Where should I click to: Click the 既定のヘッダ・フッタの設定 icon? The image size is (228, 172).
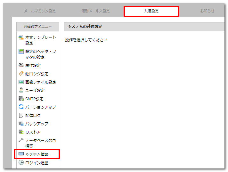[x=21, y=51]
